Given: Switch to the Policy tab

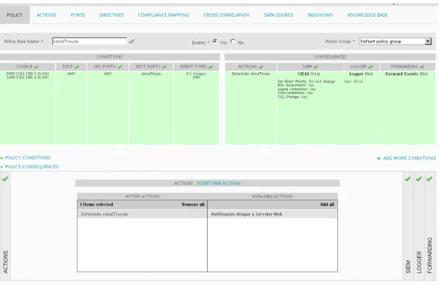Looking at the screenshot, I should [x=14, y=15].
